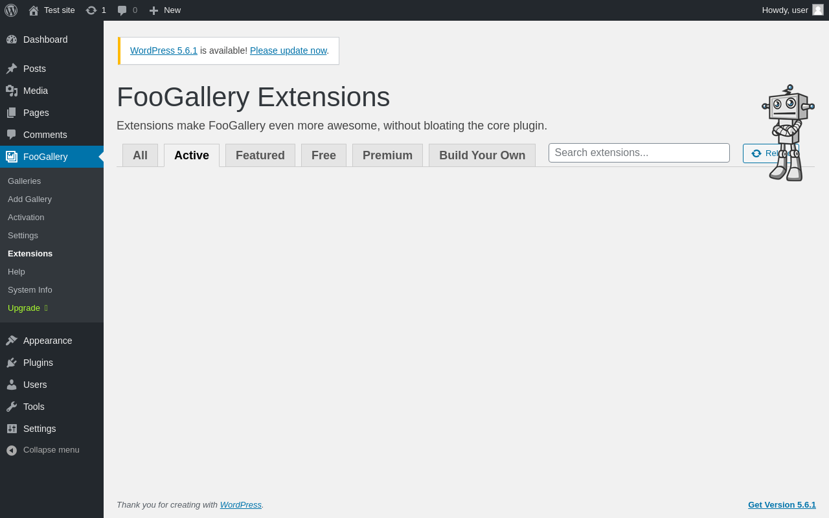This screenshot has height=518, width=829.
Task: Open Dashboard from the sidebar
Action: coord(45,39)
